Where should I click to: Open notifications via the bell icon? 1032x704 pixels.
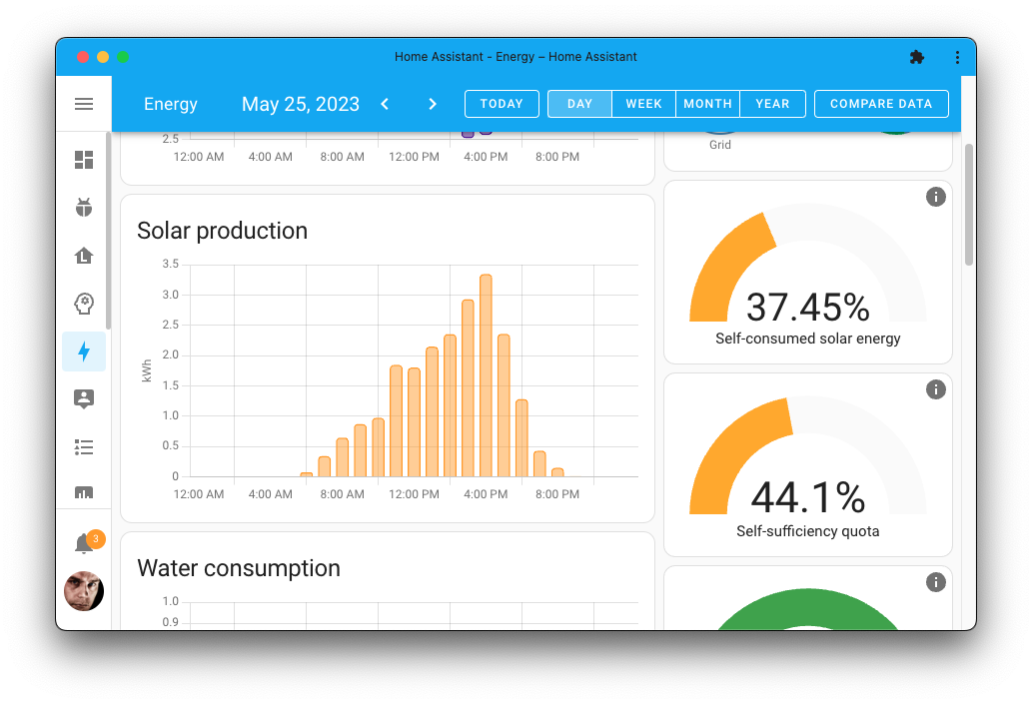pyautogui.click(x=84, y=540)
